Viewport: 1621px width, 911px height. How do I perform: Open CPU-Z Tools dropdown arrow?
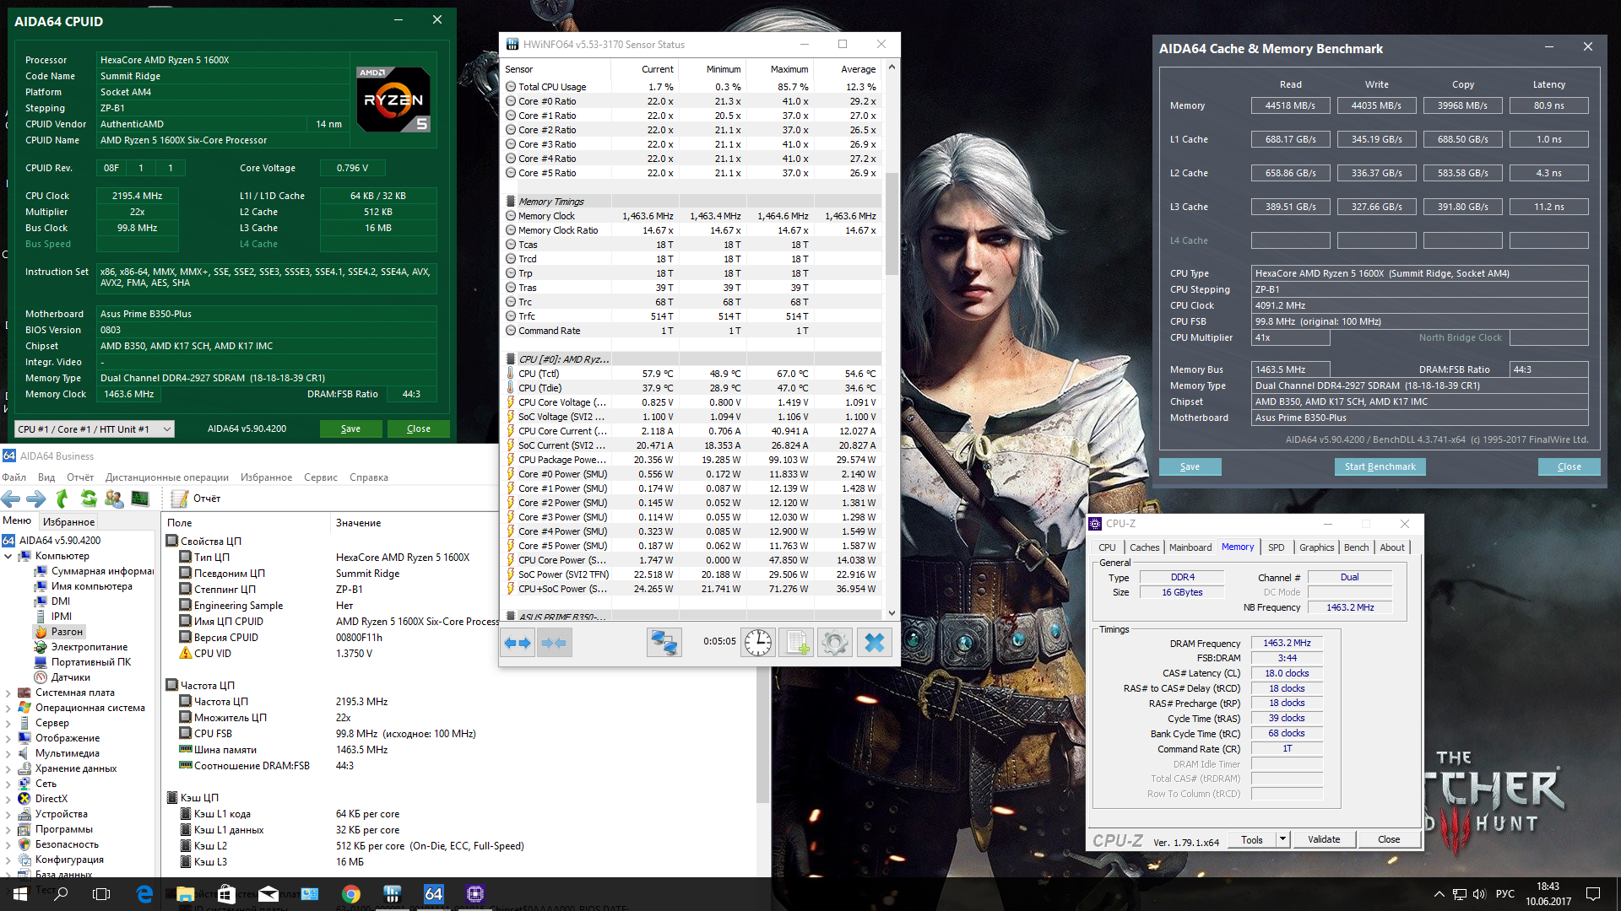pos(1282,839)
